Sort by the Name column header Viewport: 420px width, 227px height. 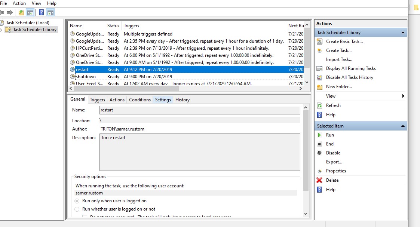click(86, 26)
